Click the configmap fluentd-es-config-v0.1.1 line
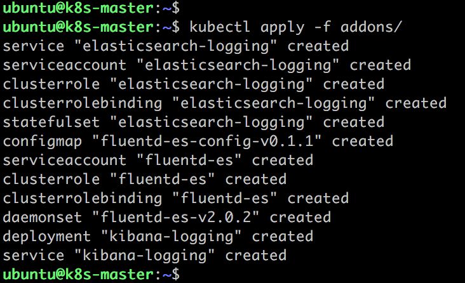Image resolution: width=465 pixels, height=283 pixels. coord(198,141)
